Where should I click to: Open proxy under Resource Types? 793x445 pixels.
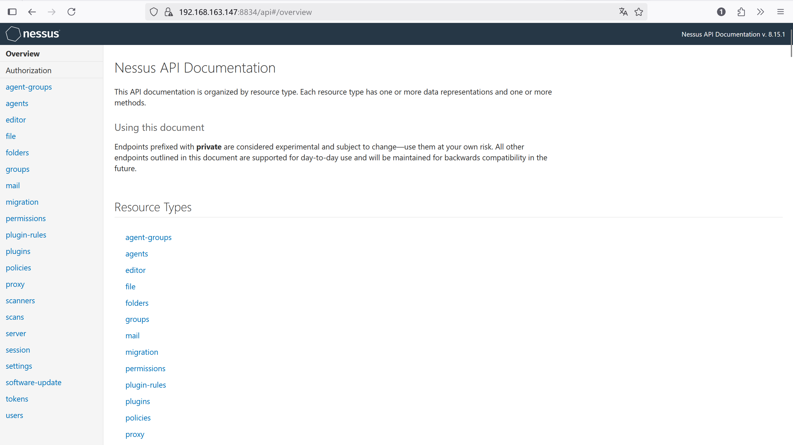[135, 434]
